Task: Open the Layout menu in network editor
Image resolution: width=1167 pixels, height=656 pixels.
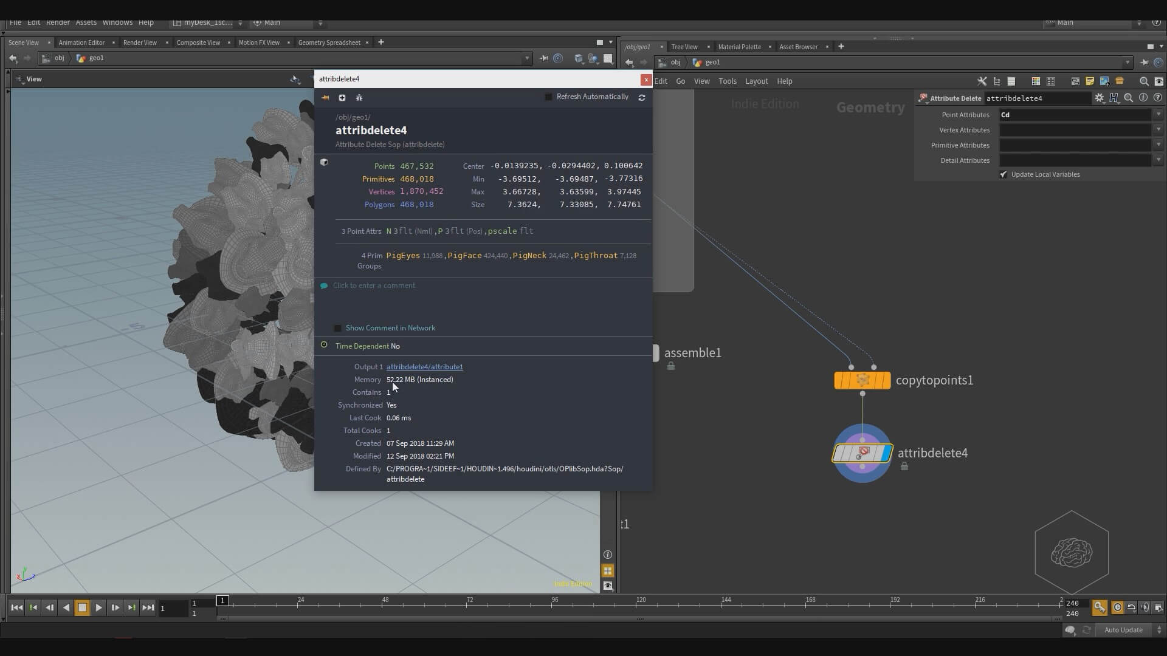Action: point(756,81)
